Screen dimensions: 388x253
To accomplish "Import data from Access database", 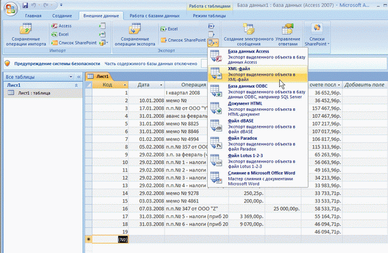I will 61,26.
